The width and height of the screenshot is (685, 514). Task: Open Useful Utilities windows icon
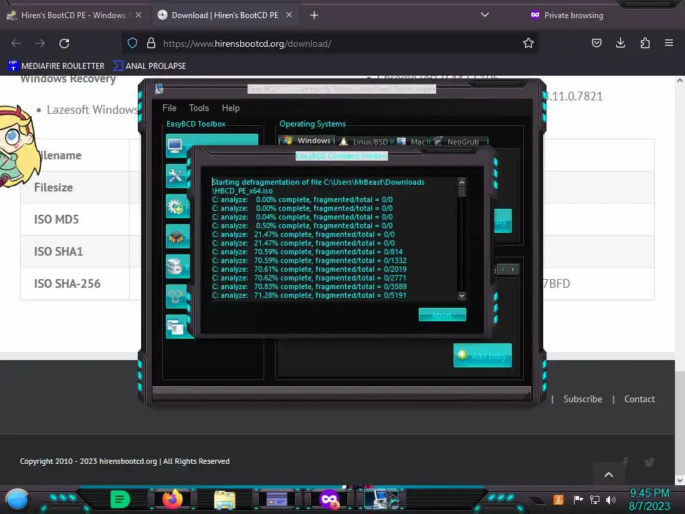click(175, 327)
